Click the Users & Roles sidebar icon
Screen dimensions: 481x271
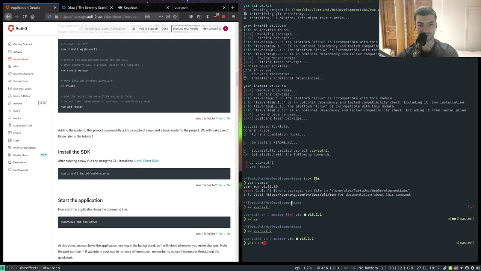coord(10,96)
